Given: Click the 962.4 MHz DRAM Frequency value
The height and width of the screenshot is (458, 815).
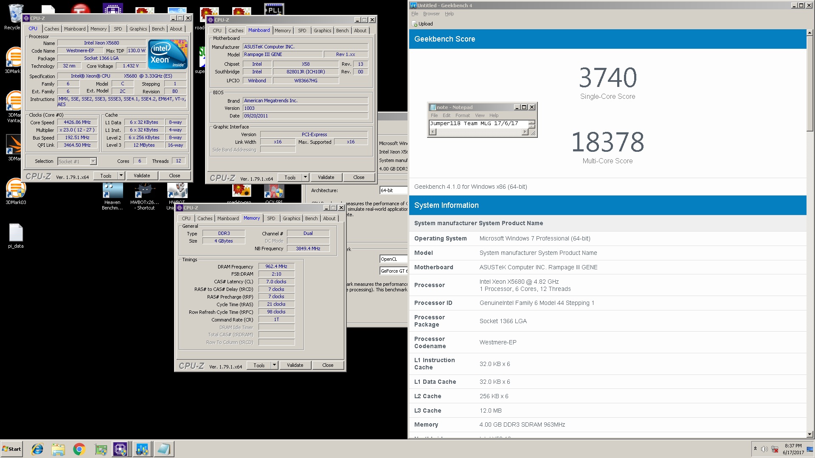Looking at the screenshot, I should click(276, 267).
